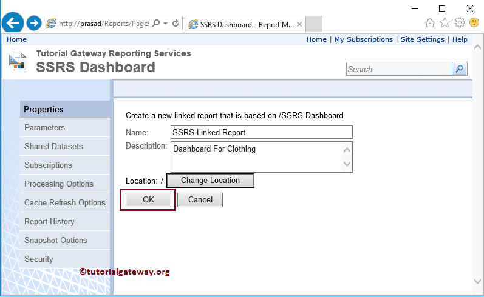Click inside the Search text box
The width and height of the screenshot is (484, 297).
click(399, 69)
